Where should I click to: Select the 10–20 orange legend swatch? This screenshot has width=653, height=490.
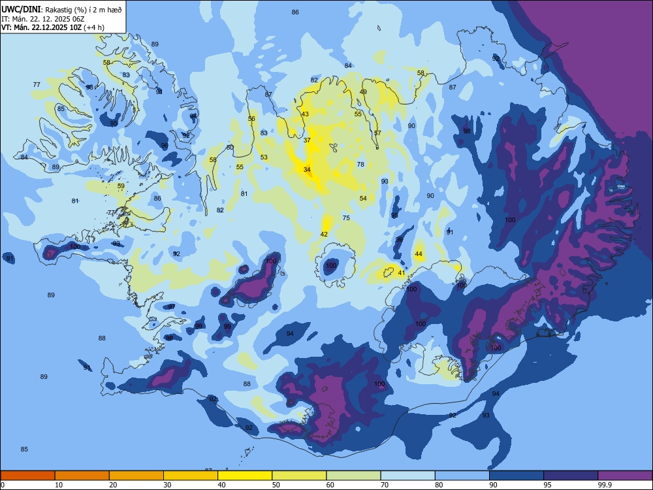click(x=82, y=476)
